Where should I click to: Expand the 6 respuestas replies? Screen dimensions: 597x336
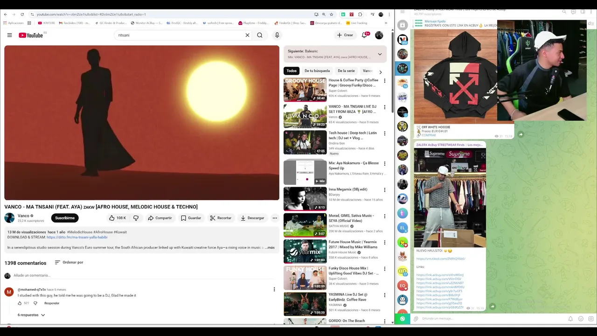[x=31, y=315]
